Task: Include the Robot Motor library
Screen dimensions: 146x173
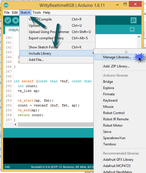Action: click(x=120, y=125)
